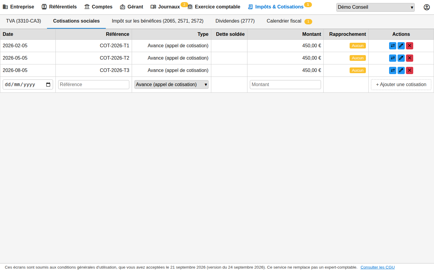Open the Consulter les CGU link
The width and height of the screenshot is (434, 271).
378,267
